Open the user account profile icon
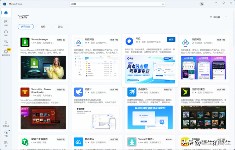The width and height of the screenshot is (235, 150). (202, 4)
